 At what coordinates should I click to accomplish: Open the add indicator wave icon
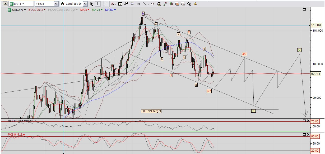[113, 4]
